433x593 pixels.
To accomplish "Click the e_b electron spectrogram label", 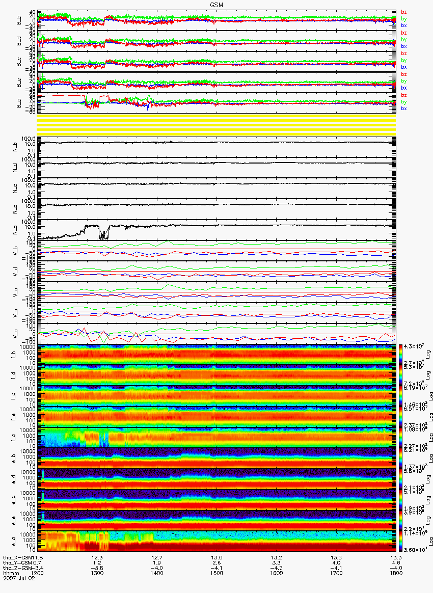I will point(14,460).
